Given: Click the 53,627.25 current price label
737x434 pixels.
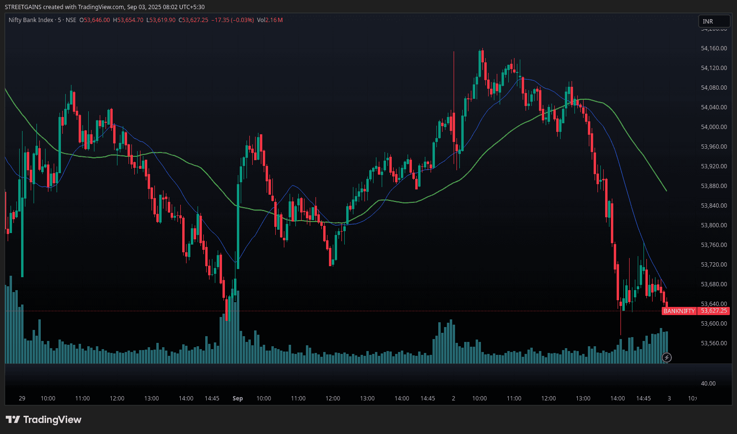Looking at the screenshot, I should tap(714, 311).
